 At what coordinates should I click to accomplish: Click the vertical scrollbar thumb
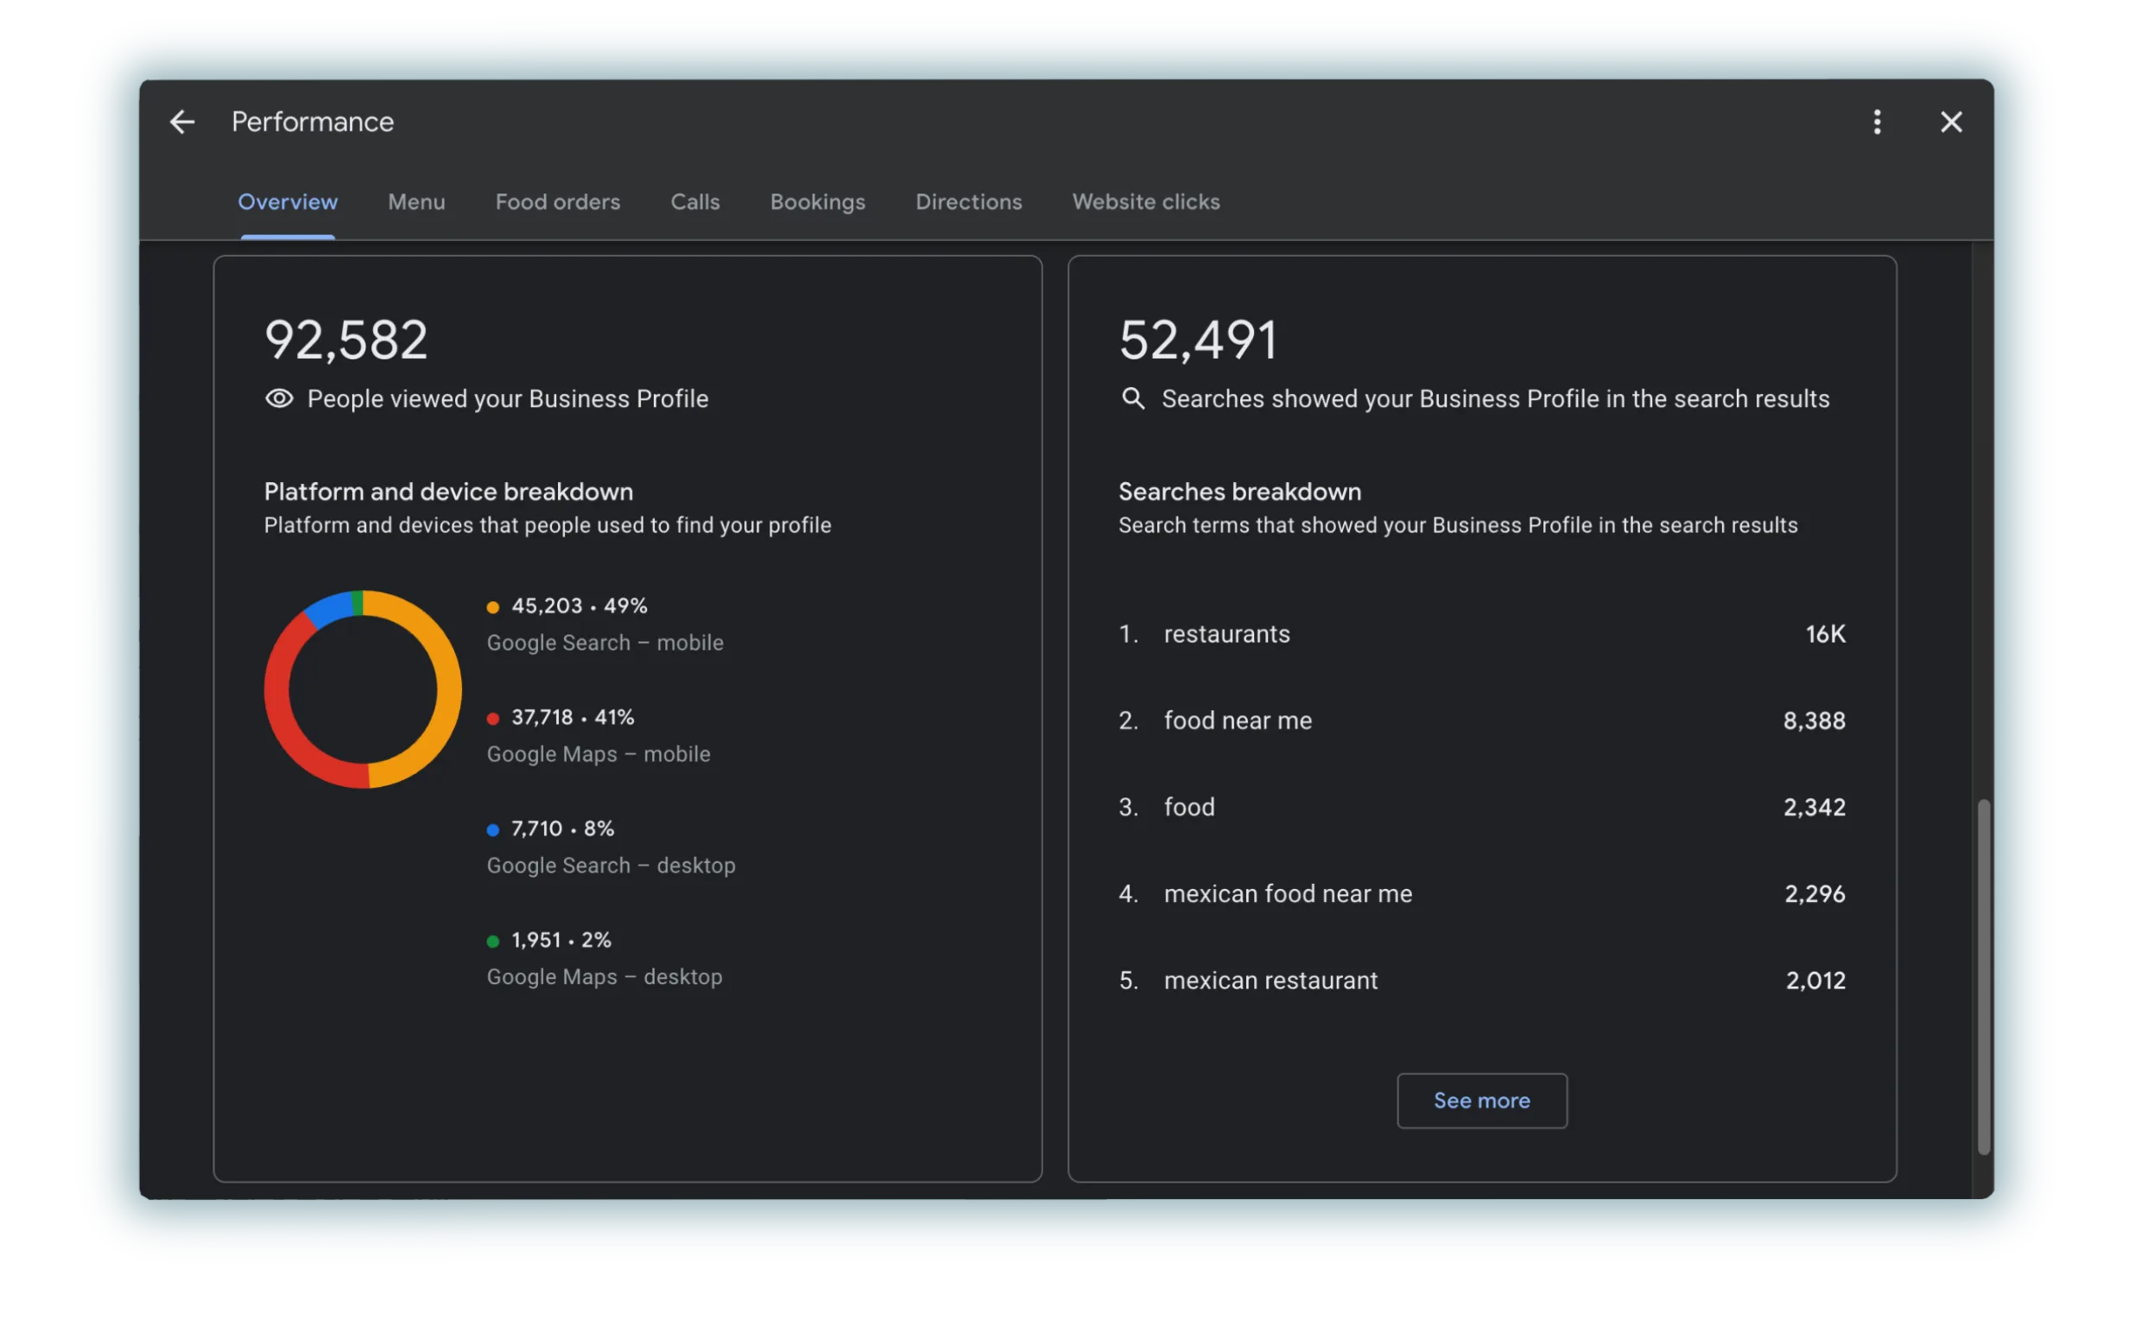[1983, 975]
